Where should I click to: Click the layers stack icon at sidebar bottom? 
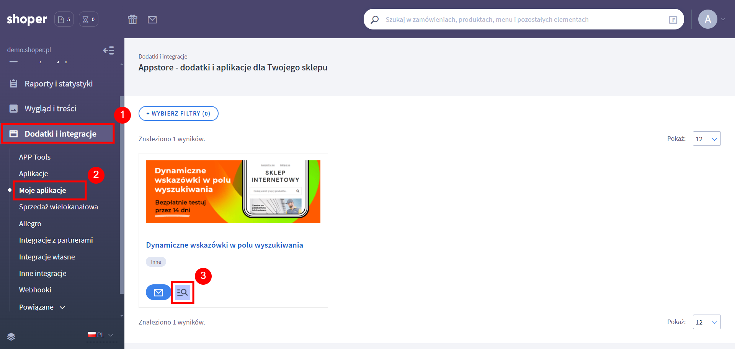coord(11,336)
